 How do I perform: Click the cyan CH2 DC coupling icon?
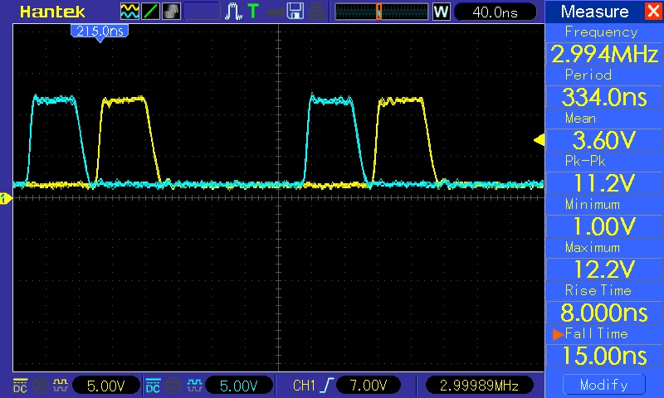[x=153, y=386]
